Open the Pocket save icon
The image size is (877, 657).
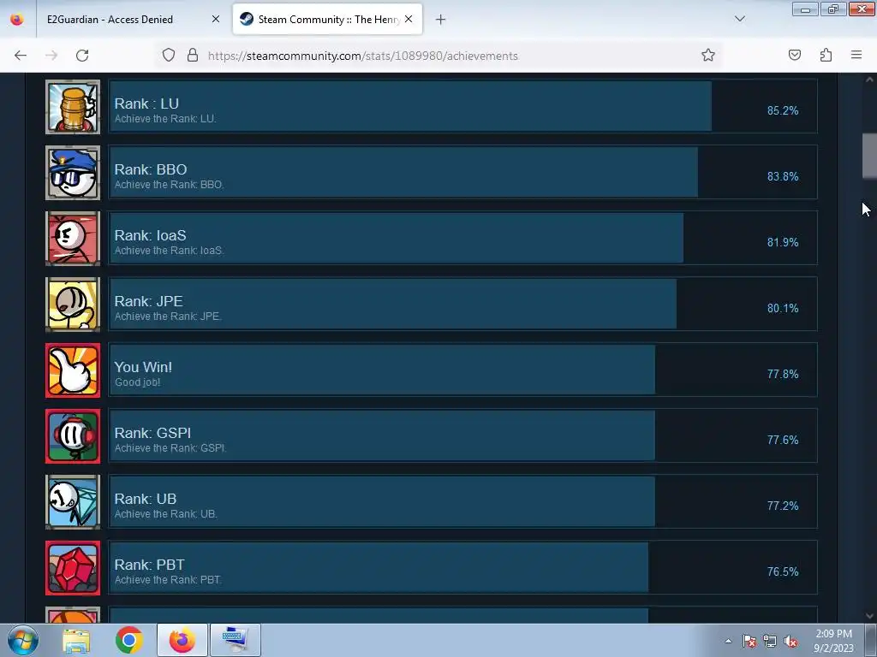pos(794,56)
